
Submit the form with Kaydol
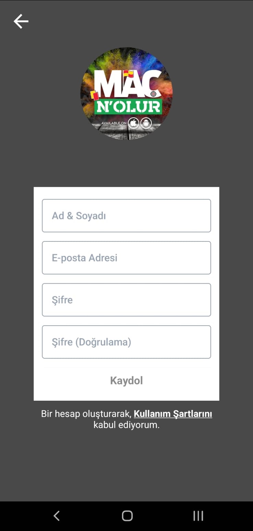pyautogui.click(x=126, y=380)
